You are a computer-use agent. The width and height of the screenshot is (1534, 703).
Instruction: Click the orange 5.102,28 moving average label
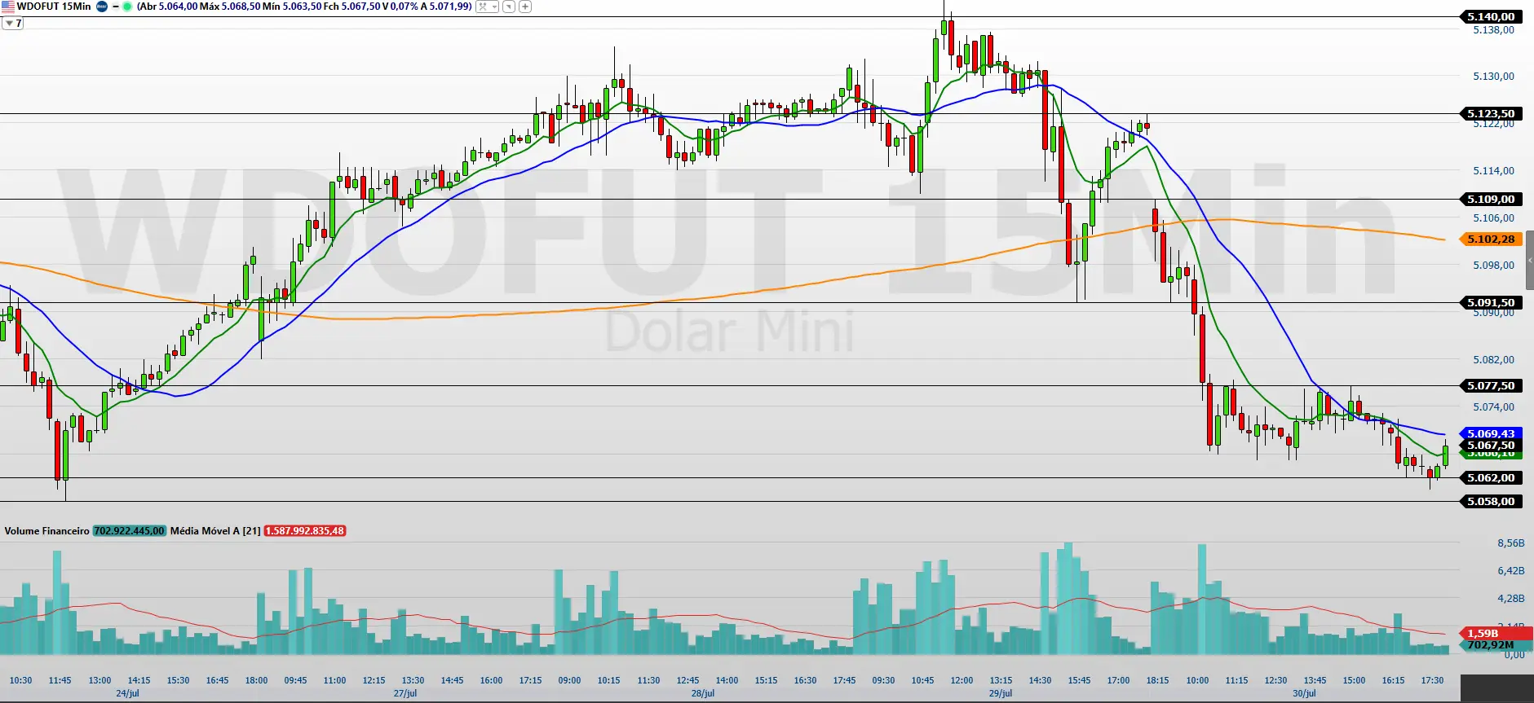click(x=1490, y=239)
